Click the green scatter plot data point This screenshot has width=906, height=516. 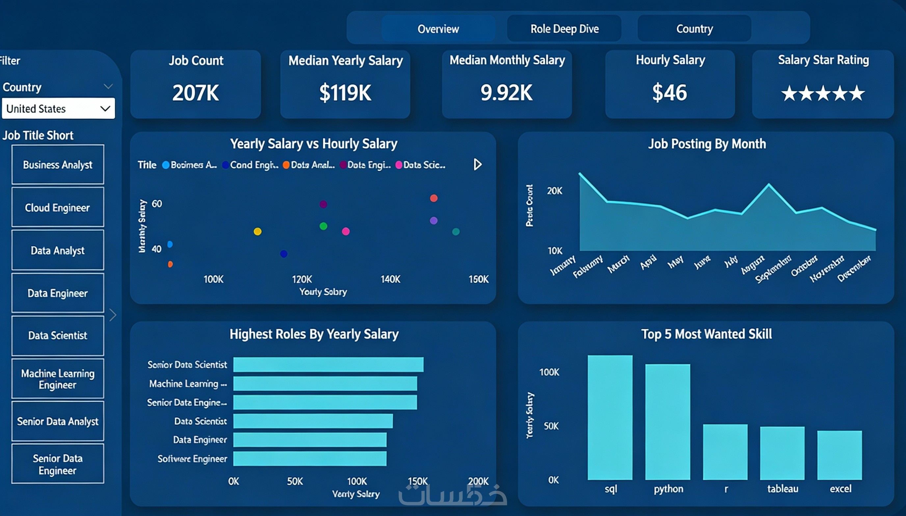point(323,226)
